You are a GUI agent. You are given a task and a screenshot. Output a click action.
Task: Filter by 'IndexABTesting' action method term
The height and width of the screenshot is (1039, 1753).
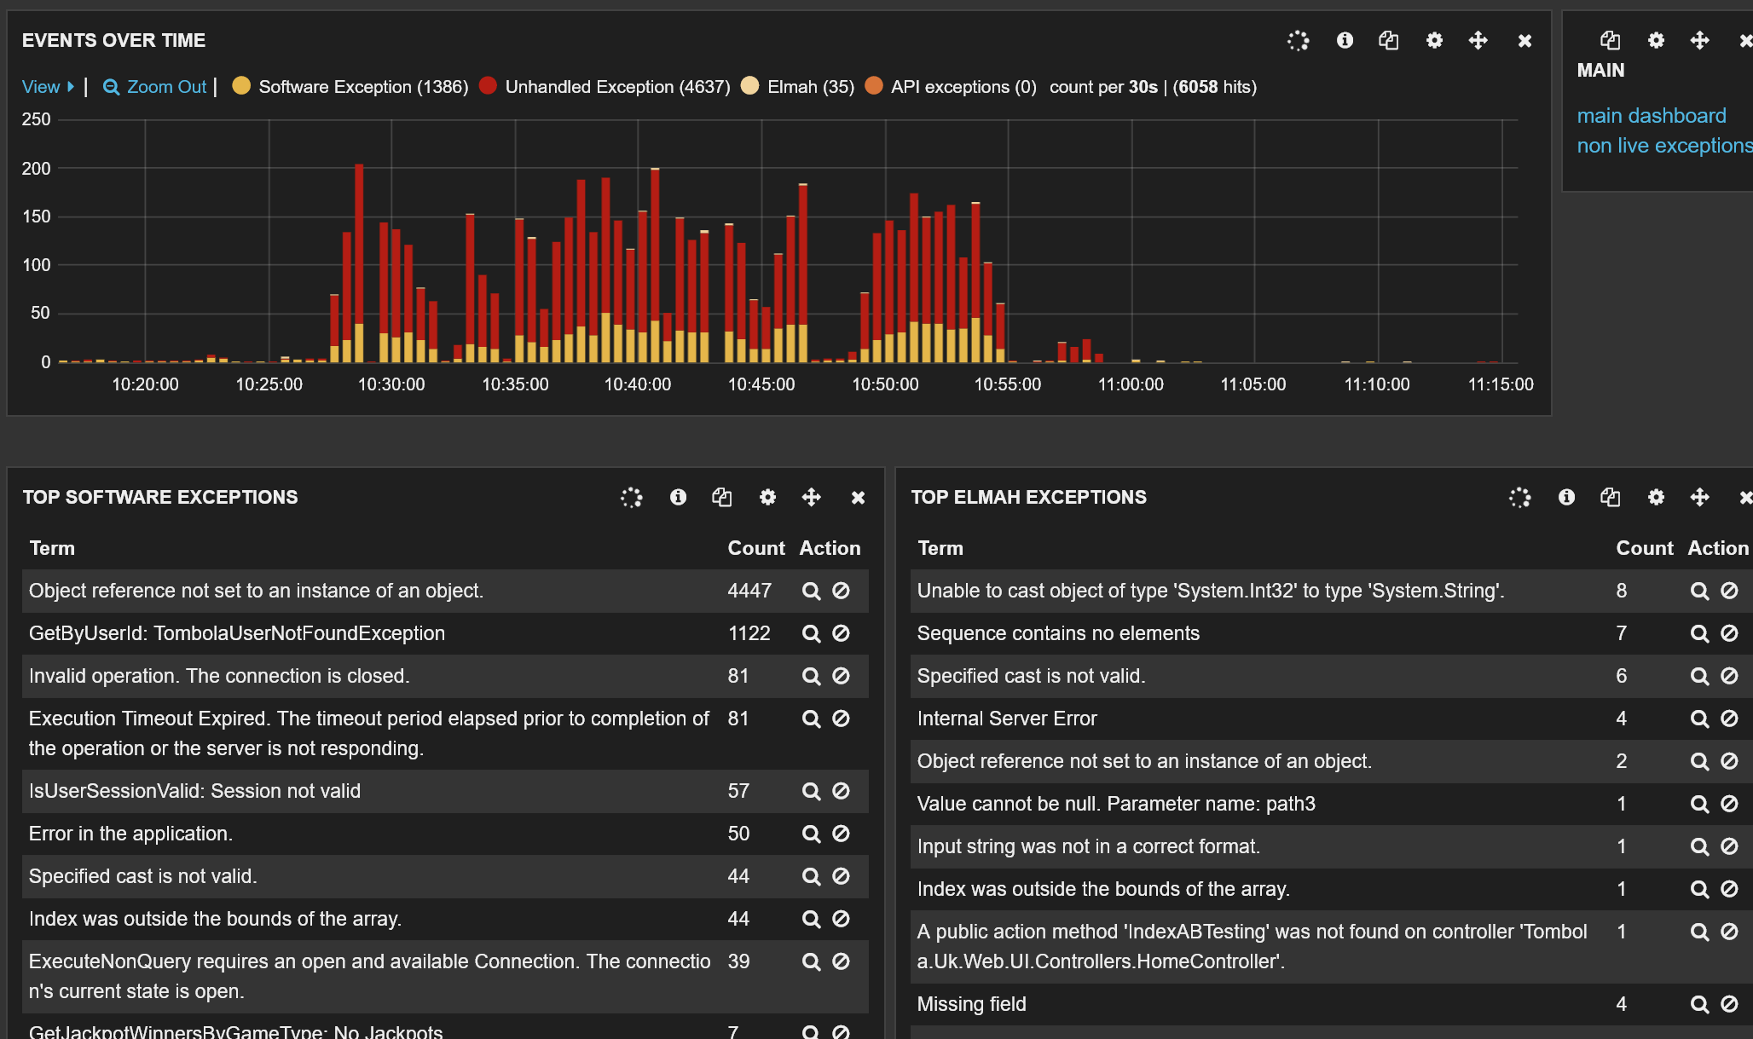coord(1699,932)
